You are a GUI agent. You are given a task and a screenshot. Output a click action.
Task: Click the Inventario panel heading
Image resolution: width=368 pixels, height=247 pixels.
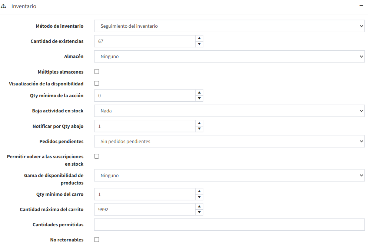click(24, 6)
